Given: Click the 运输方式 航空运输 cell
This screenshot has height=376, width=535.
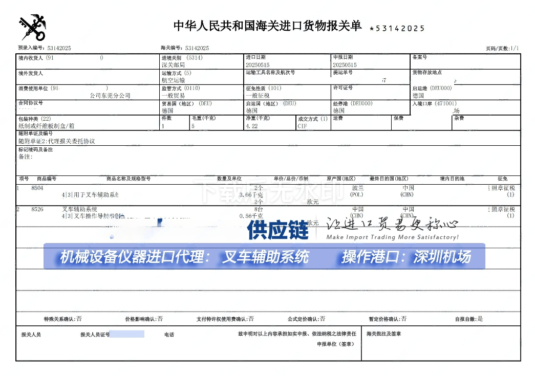Looking at the screenshot, I should (x=173, y=80).
